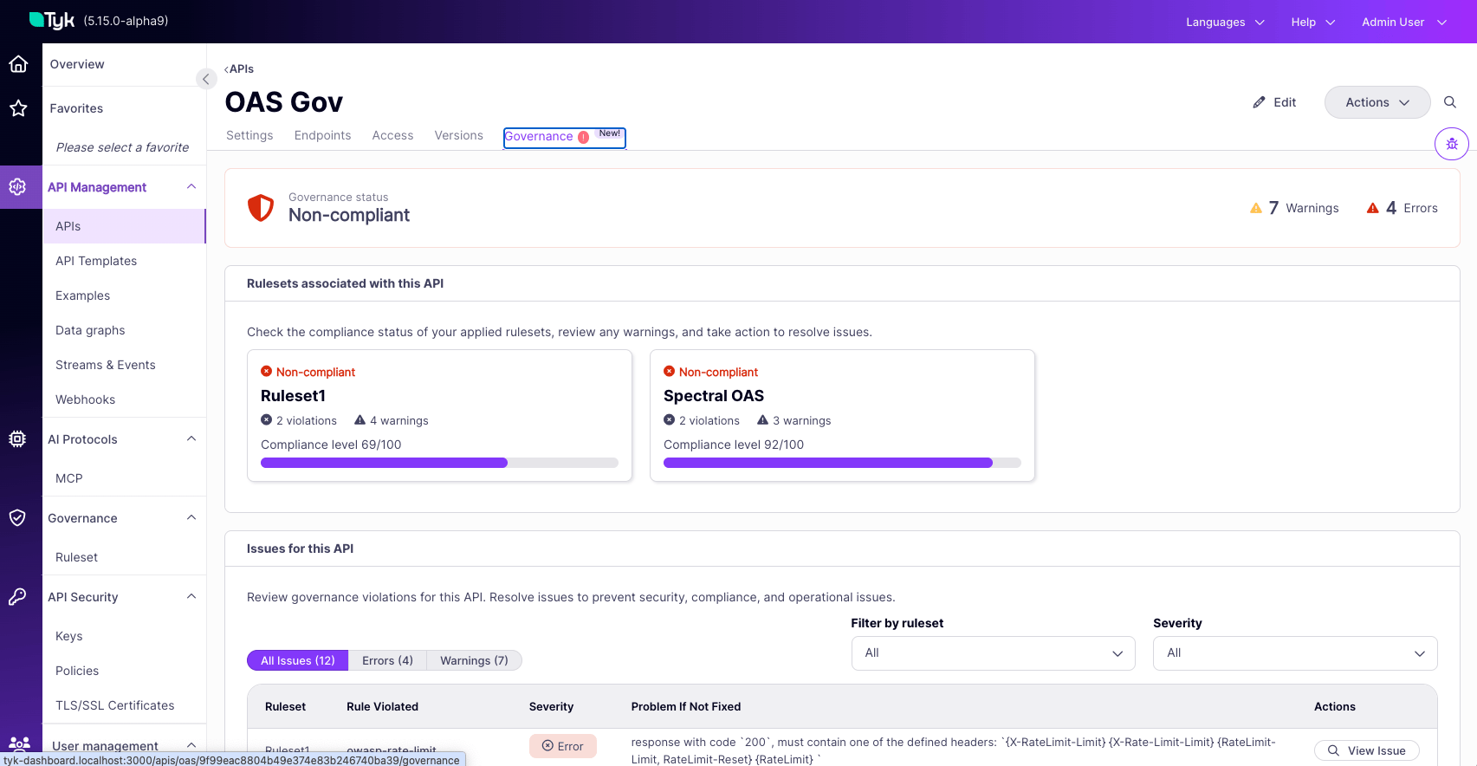Viewport: 1477px width, 766px height.
Task: Collapse the sidebar with arrow button
Action: point(205,79)
